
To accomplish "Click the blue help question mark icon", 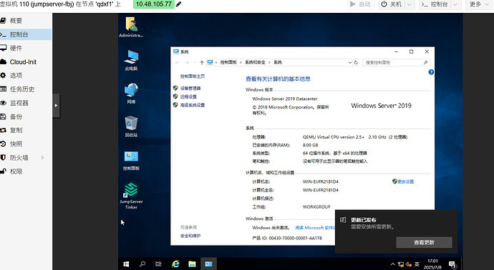I will (431, 72).
